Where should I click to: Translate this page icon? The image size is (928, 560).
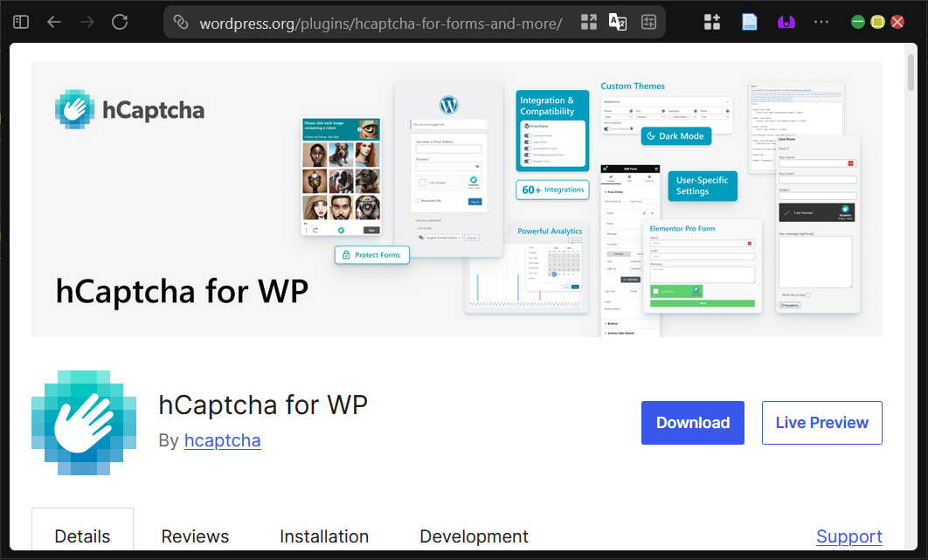tap(618, 22)
